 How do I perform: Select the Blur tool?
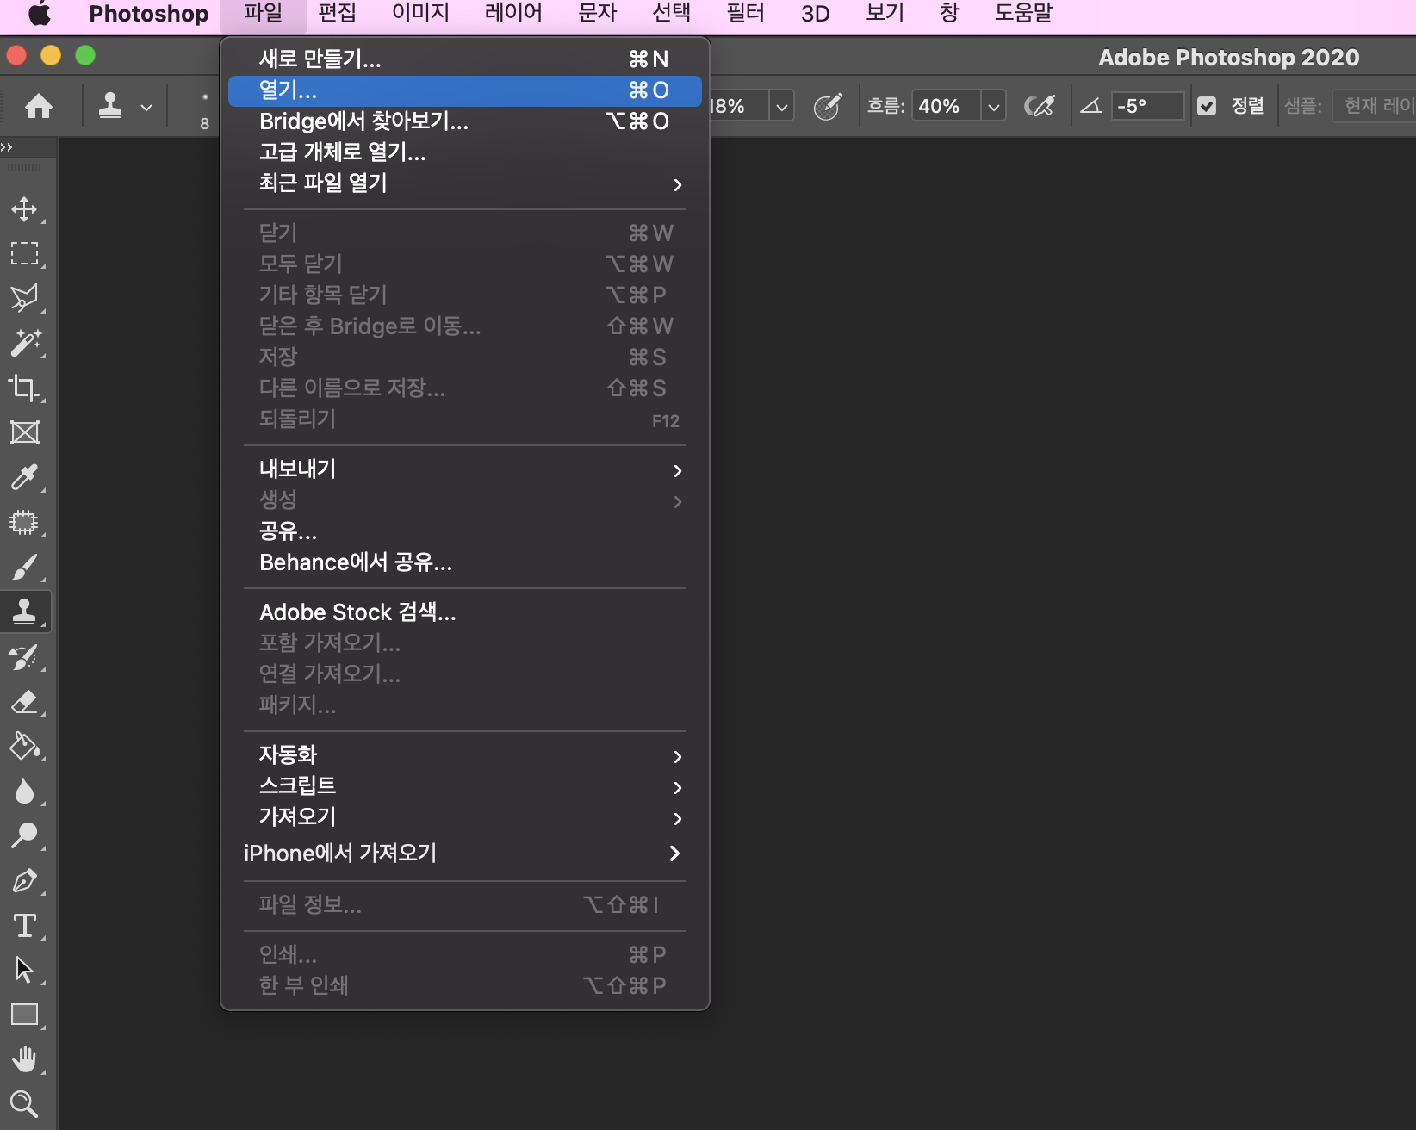[x=24, y=792]
